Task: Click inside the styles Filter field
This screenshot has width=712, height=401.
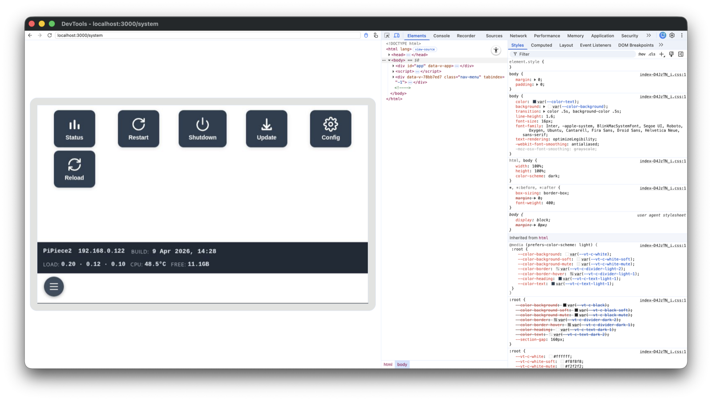Action: pos(556,54)
